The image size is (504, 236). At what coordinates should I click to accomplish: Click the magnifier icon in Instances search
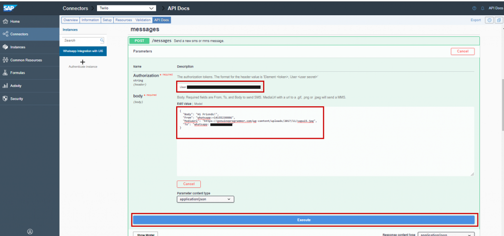pos(102,40)
